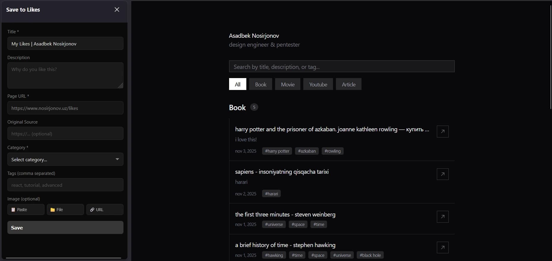Viewport: 552px width, 261px height.
Task: Select the Article filter tab
Action: (x=348, y=84)
